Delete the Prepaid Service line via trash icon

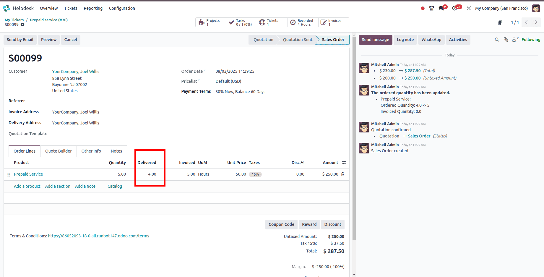pyautogui.click(x=343, y=174)
